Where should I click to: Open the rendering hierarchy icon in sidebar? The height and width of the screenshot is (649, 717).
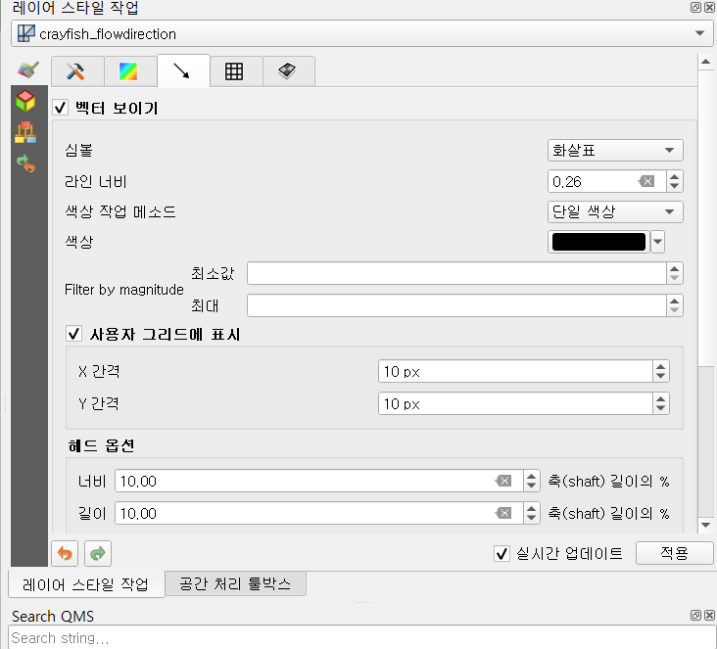25,132
